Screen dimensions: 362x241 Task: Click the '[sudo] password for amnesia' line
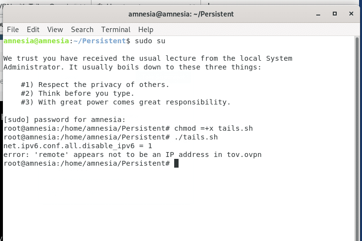pyautogui.click(x=64, y=120)
